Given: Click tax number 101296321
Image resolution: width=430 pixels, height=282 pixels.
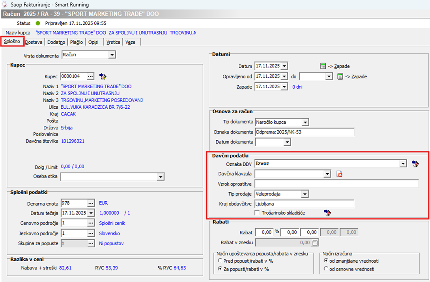Looking at the screenshot, I should pos(73,141).
